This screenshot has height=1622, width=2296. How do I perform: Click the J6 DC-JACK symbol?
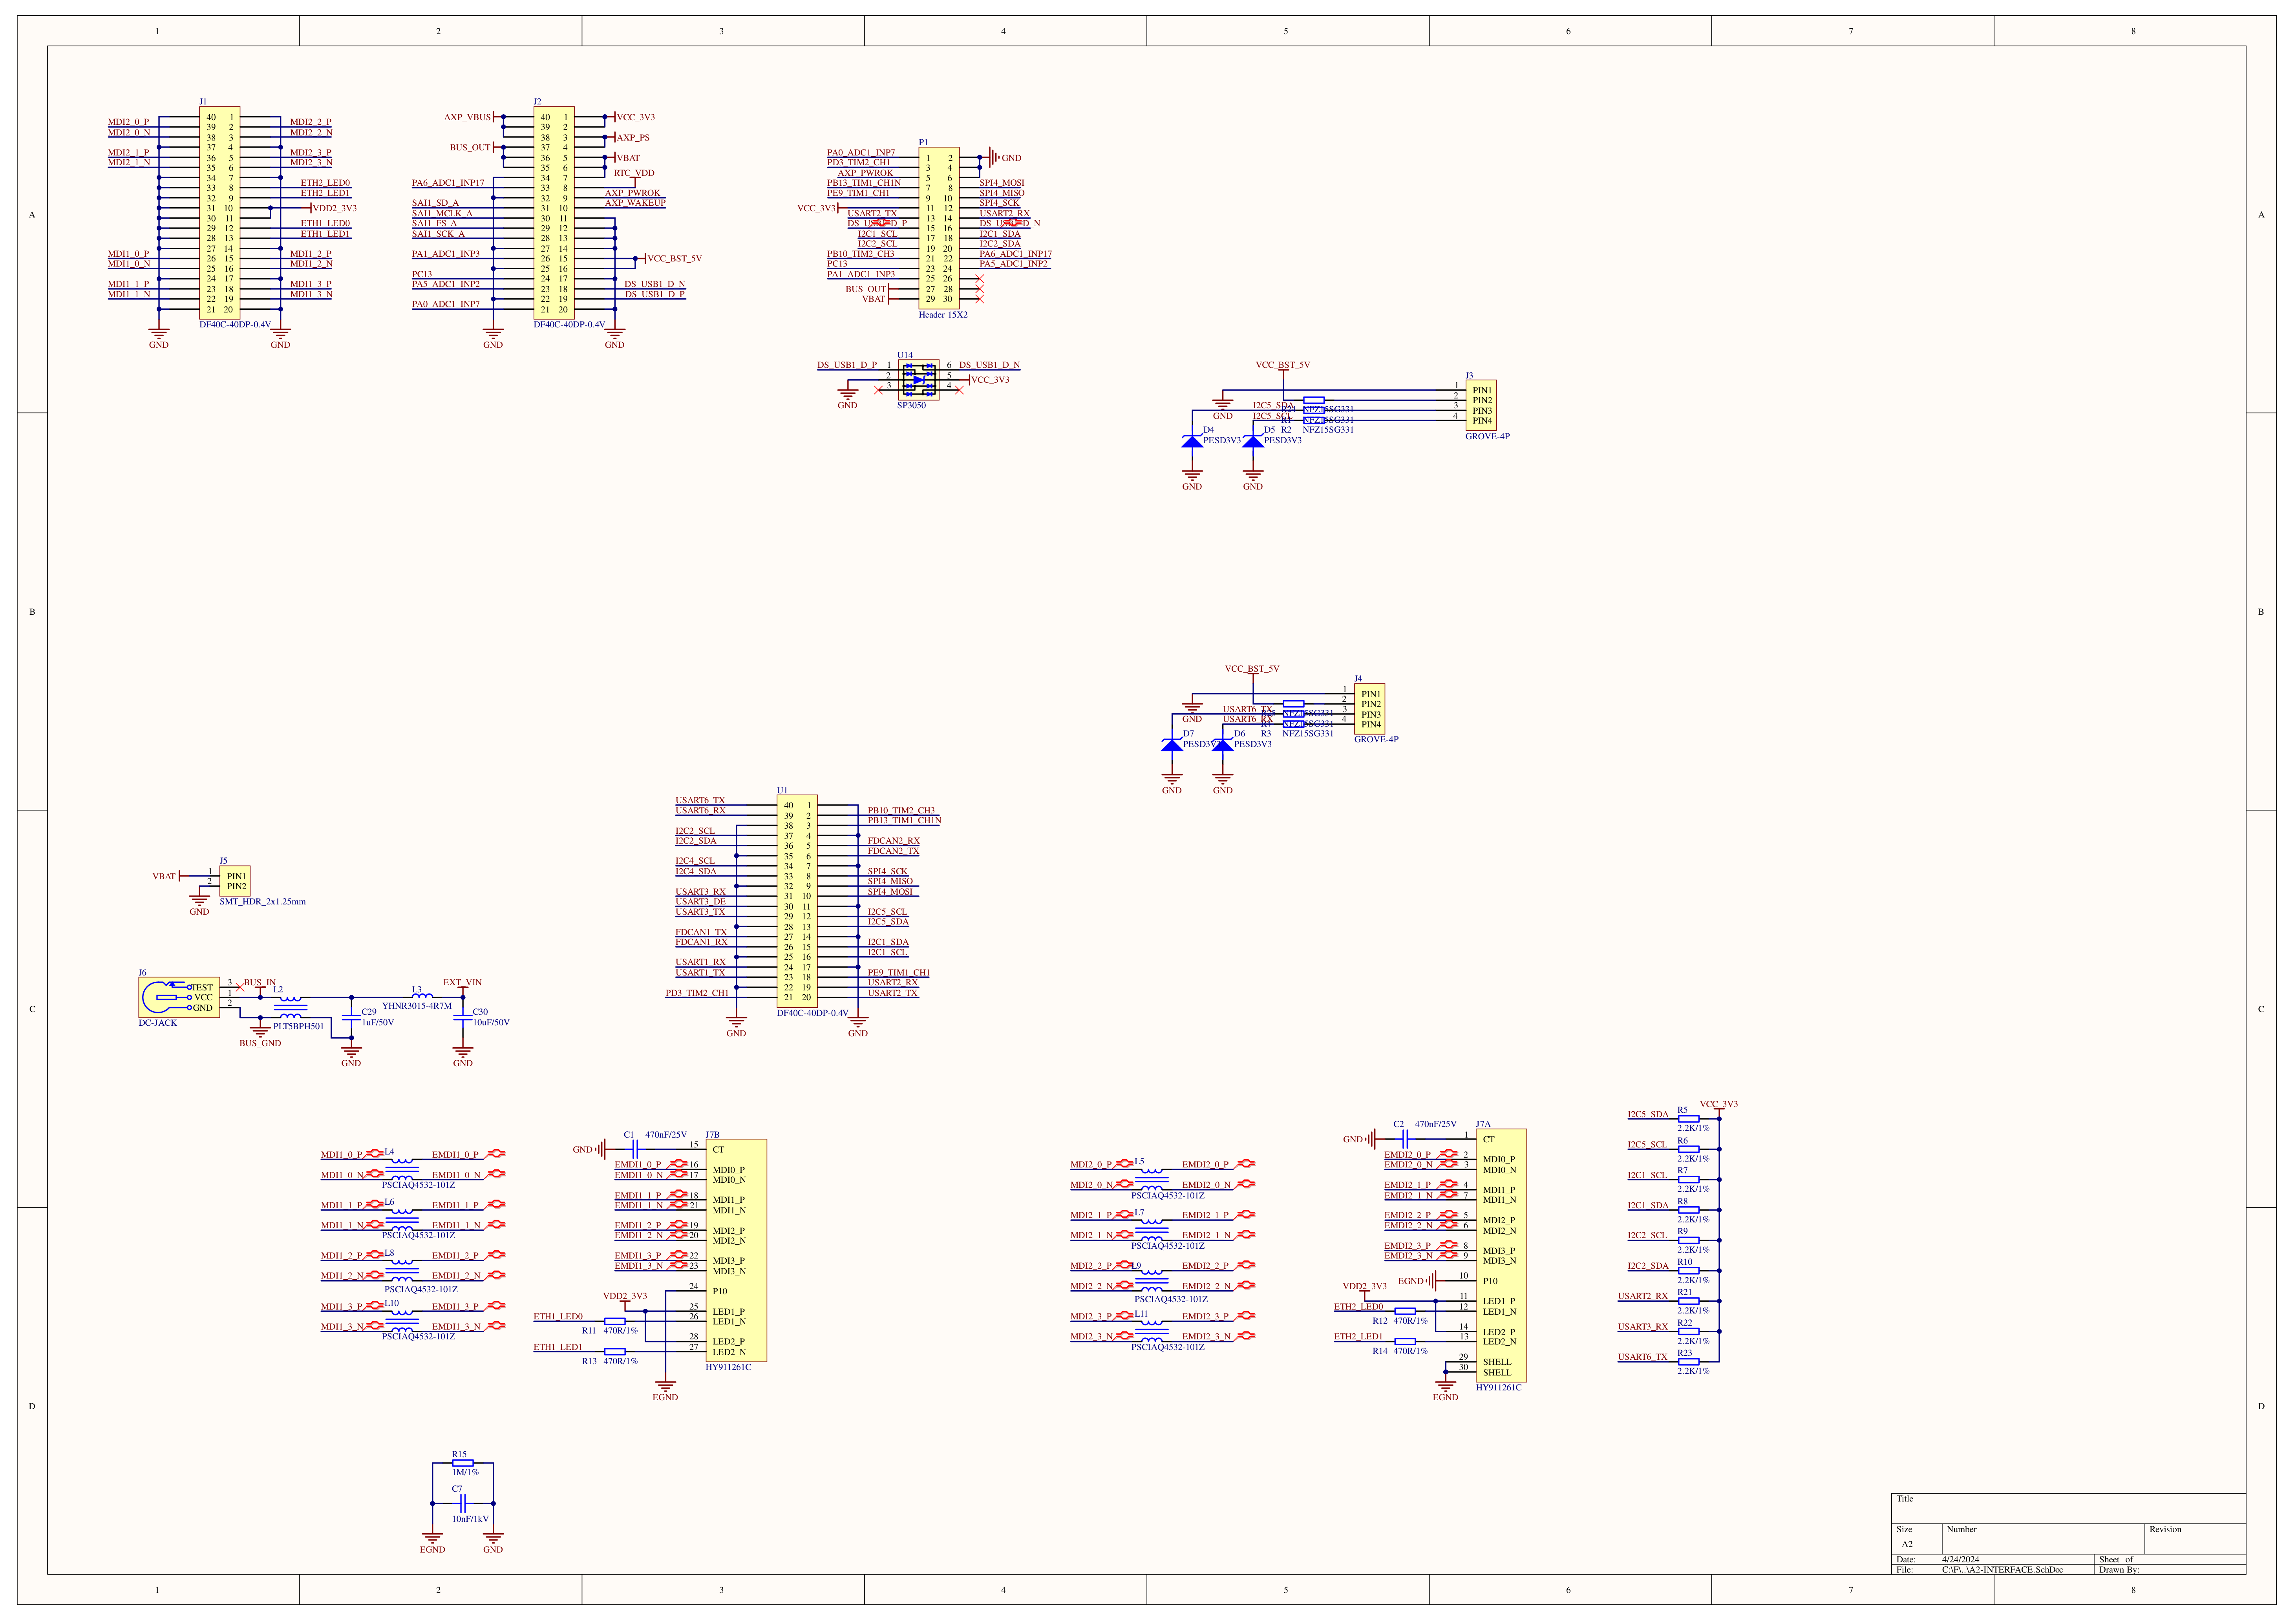pos(179,997)
